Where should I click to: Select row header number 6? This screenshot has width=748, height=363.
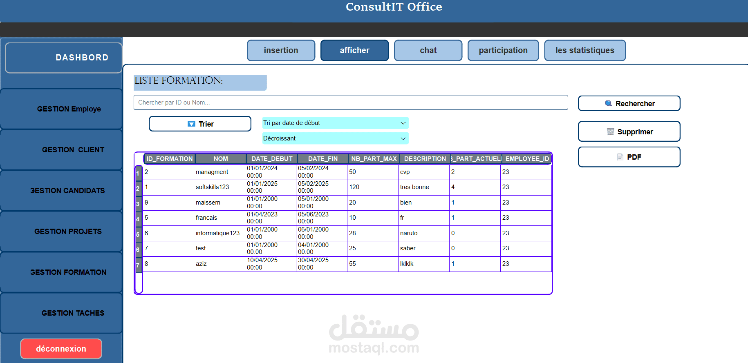(139, 249)
